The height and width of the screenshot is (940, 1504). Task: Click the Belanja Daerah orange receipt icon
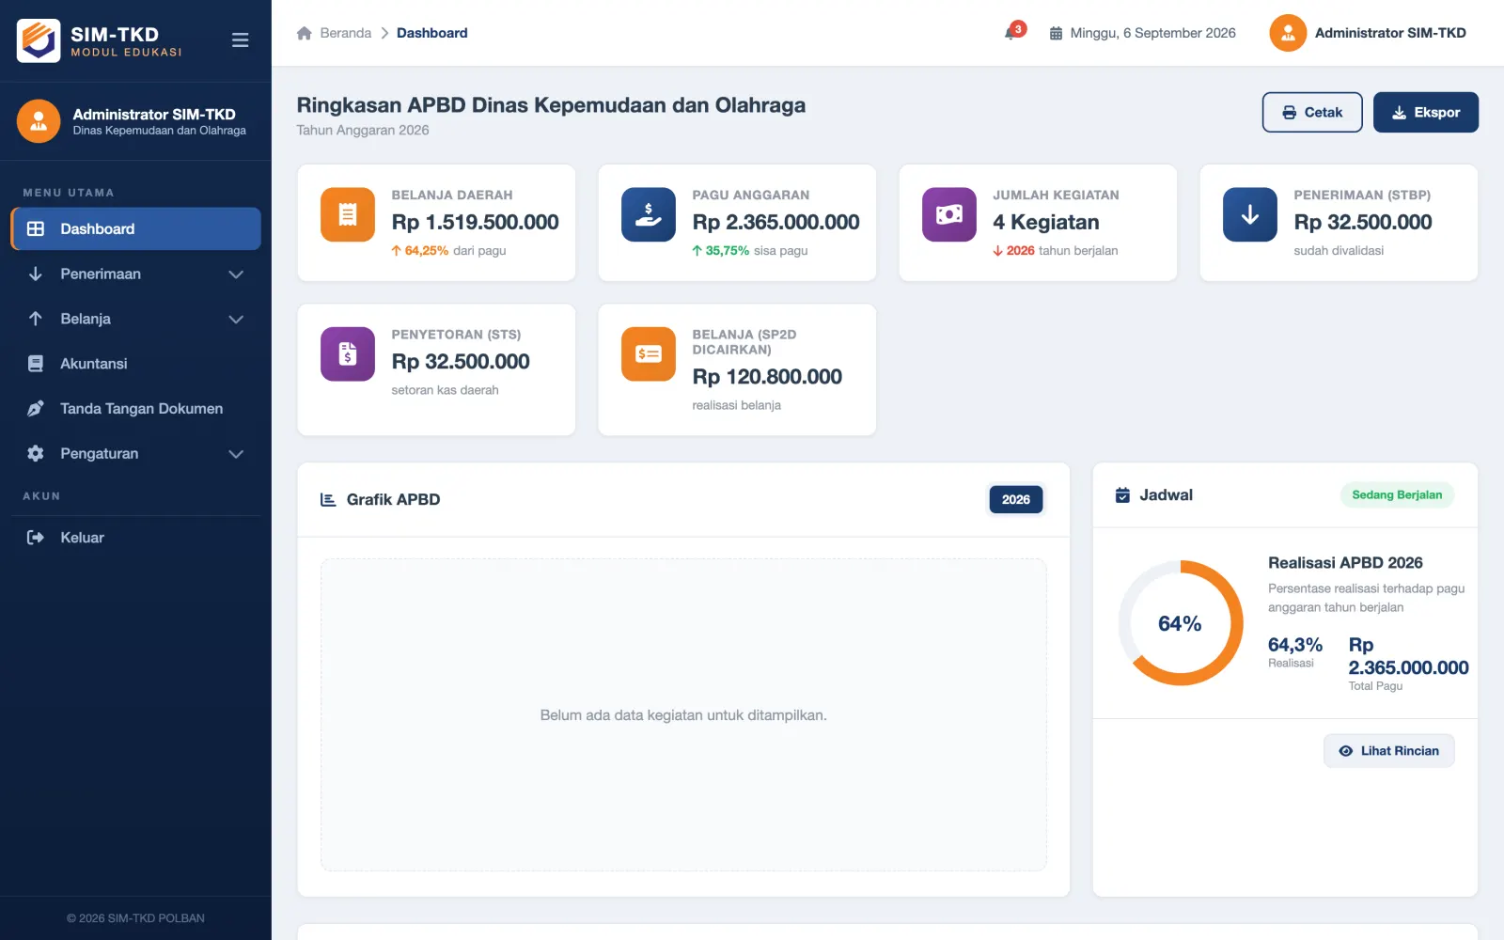point(348,214)
